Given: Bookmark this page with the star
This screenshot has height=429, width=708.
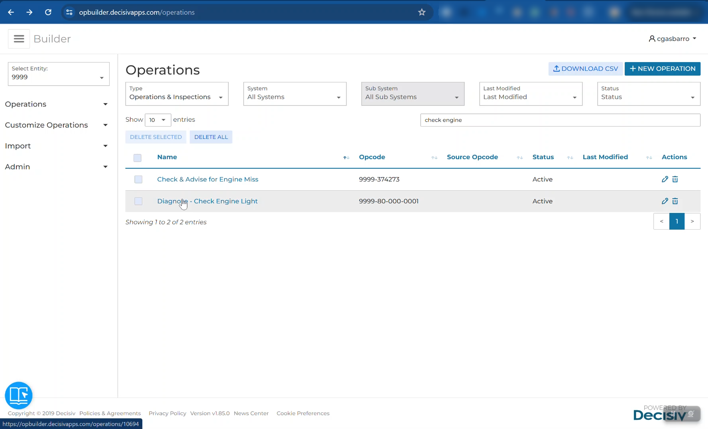Looking at the screenshot, I should pyautogui.click(x=422, y=12).
